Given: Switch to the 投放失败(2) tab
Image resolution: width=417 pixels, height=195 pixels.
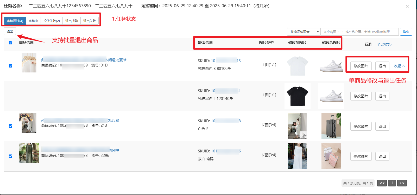Looking at the screenshot, I should point(52,21).
